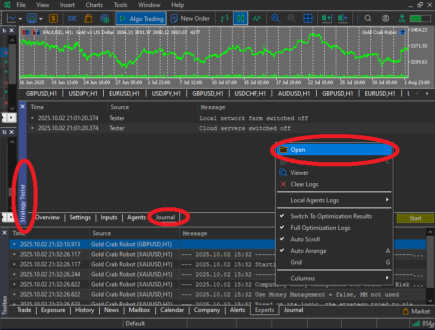Open the Tools menu
This screenshot has height=330, width=435.
[120, 5]
